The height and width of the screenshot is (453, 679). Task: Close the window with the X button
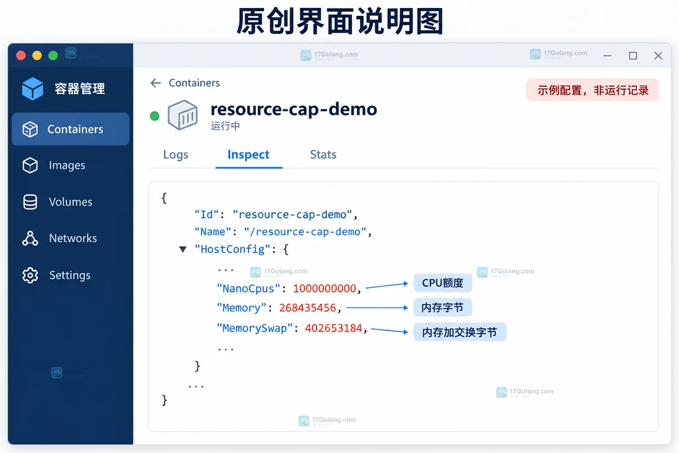658,56
